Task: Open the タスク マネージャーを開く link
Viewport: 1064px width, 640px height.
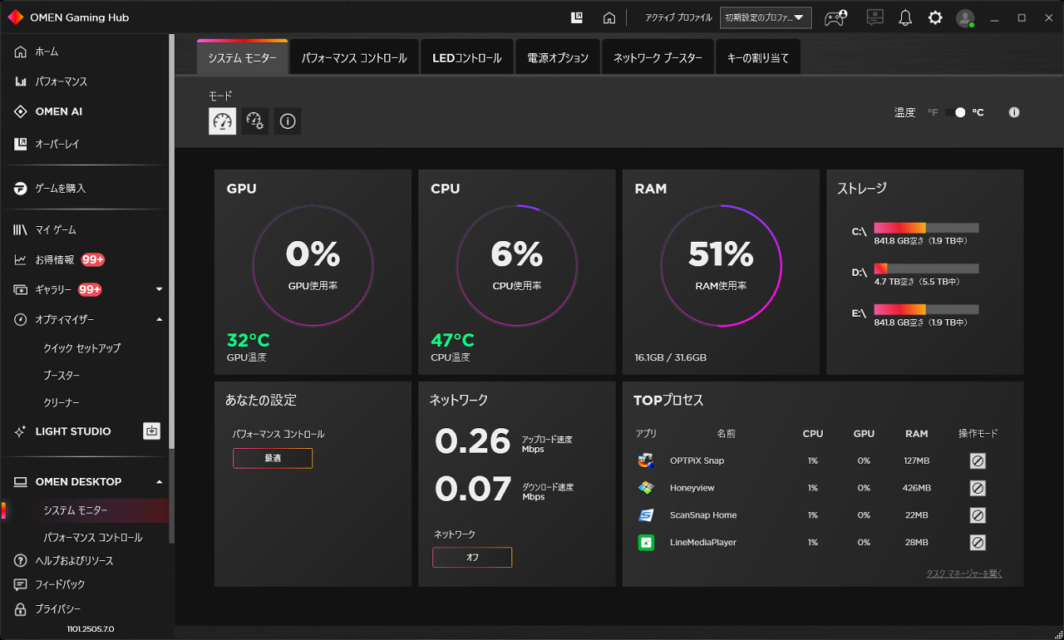Action: tap(964, 574)
